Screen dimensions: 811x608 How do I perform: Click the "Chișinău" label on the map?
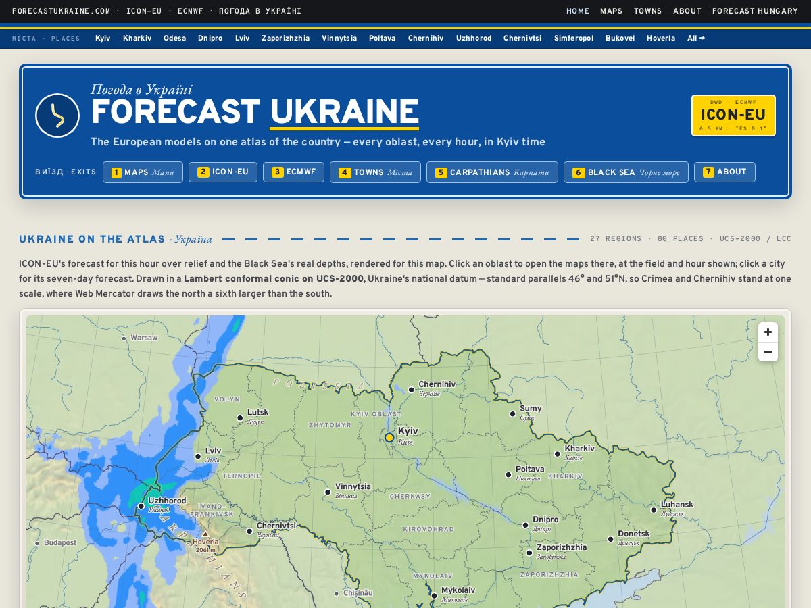(358, 593)
